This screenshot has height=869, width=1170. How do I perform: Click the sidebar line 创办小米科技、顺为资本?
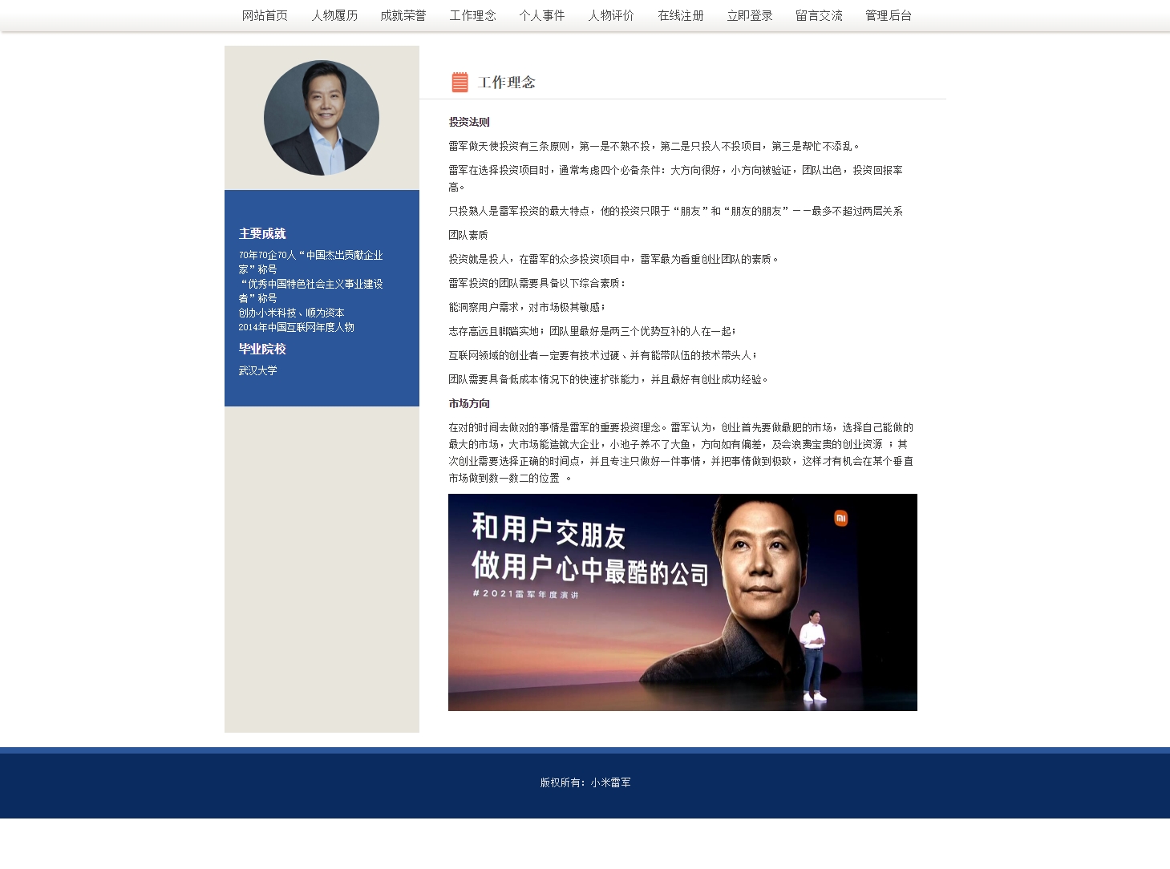(291, 313)
